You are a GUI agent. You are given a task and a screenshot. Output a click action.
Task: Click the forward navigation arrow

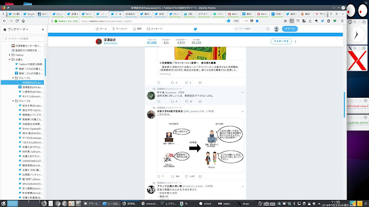pos(11,21)
